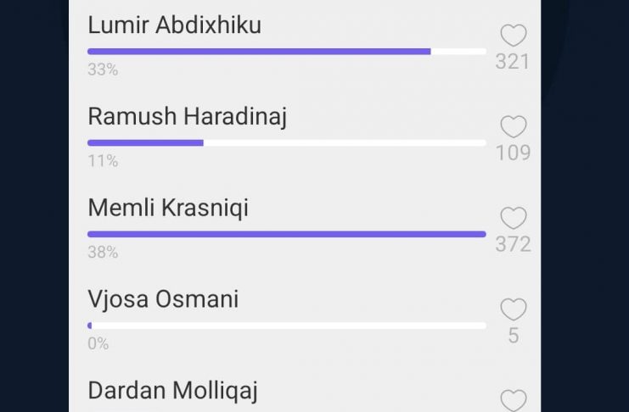Viewport: 629px width, 412px height.
Task: Tap the heart next to Ramush Haradinaj
Action: [x=513, y=127]
